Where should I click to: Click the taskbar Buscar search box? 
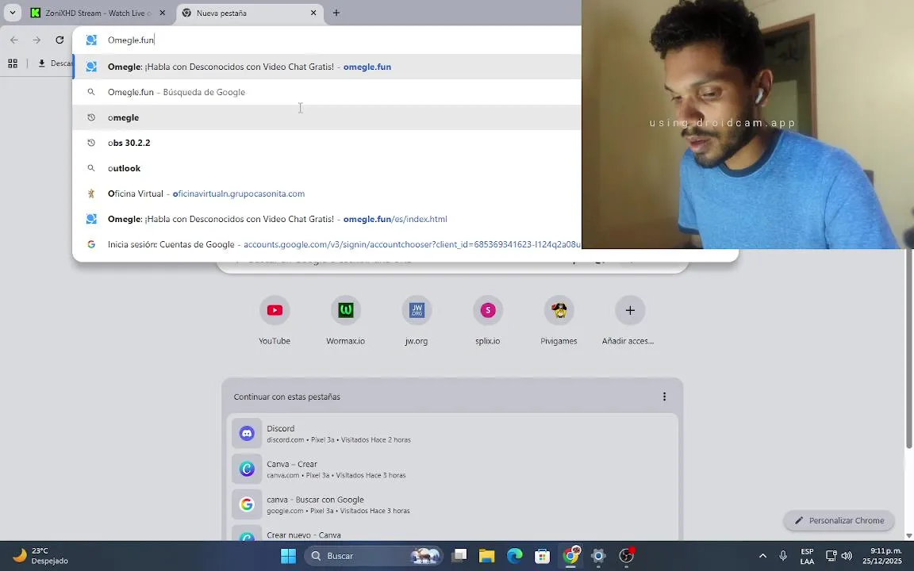(x=374, y=556)
